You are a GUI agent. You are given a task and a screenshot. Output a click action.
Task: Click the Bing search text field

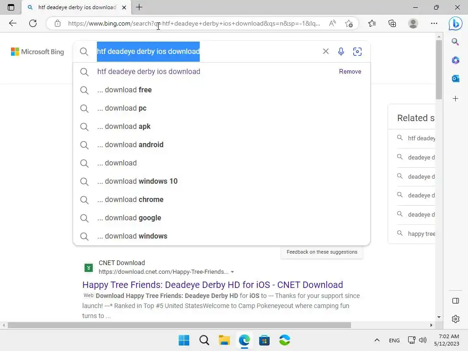(207, 52)
